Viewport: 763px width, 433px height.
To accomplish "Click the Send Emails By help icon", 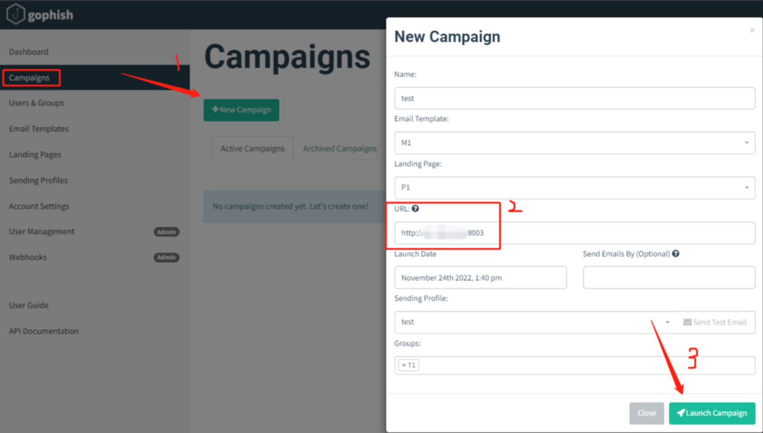I will (x=676, y=253).
